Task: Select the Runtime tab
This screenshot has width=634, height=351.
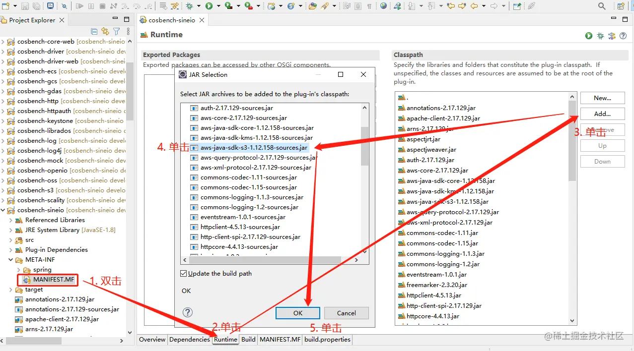Action: click(226, 340)
